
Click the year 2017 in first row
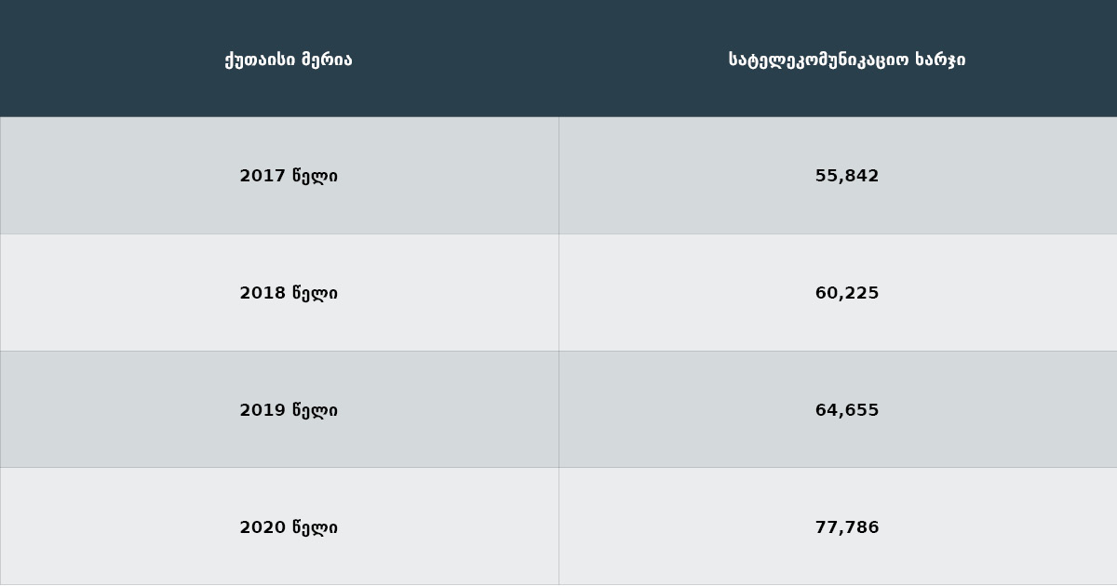coord(262,176)
